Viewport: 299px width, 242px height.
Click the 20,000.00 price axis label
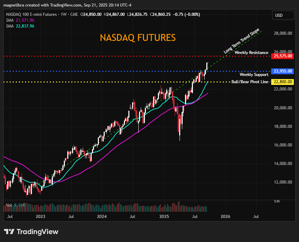point(283,108)
